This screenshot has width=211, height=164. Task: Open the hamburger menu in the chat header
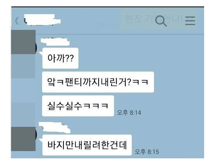pos(190,21)
